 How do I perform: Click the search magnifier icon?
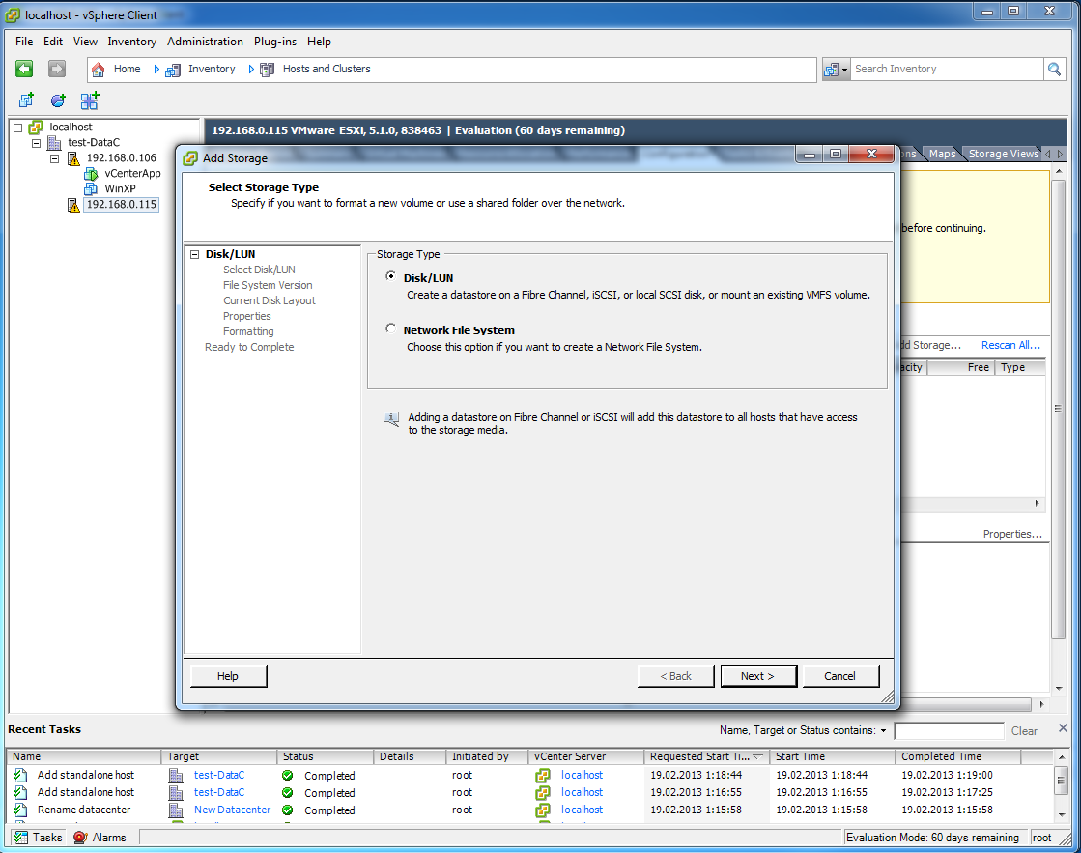coord(1054,69)
